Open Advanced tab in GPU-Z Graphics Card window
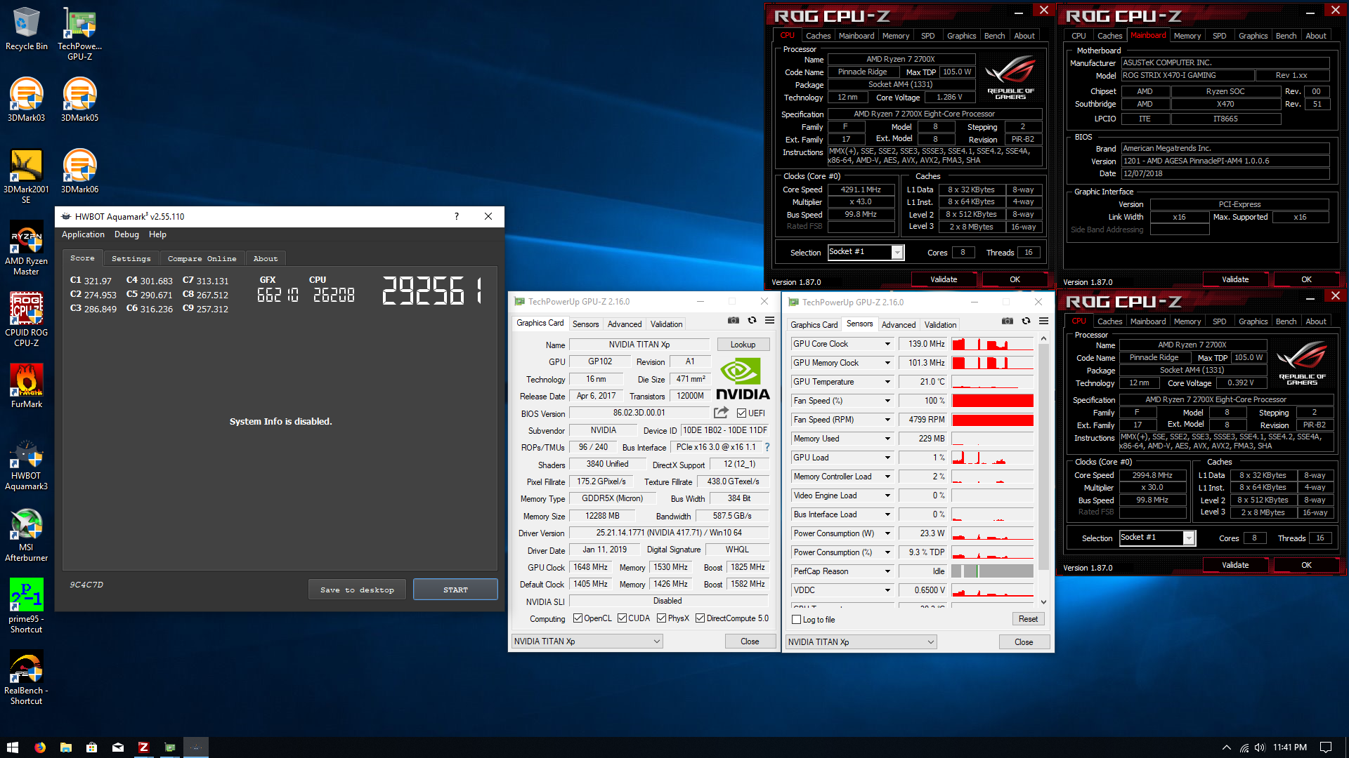1349x758 pixels. (x=625, y=324)
